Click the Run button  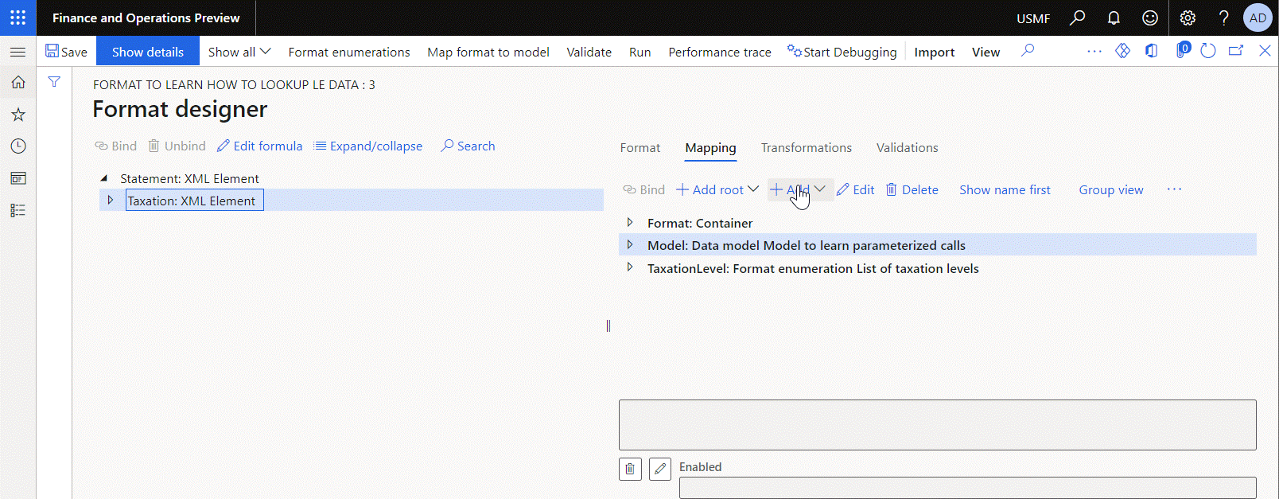pyautogui.click(x=639, y=52)
